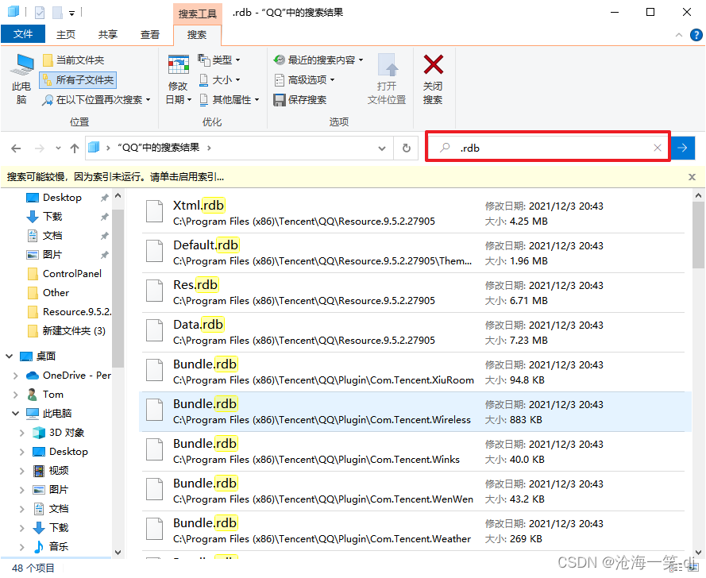The image size is (706, 578).
Task: Expand the 3D 对象 node
Action: (21, 433)
